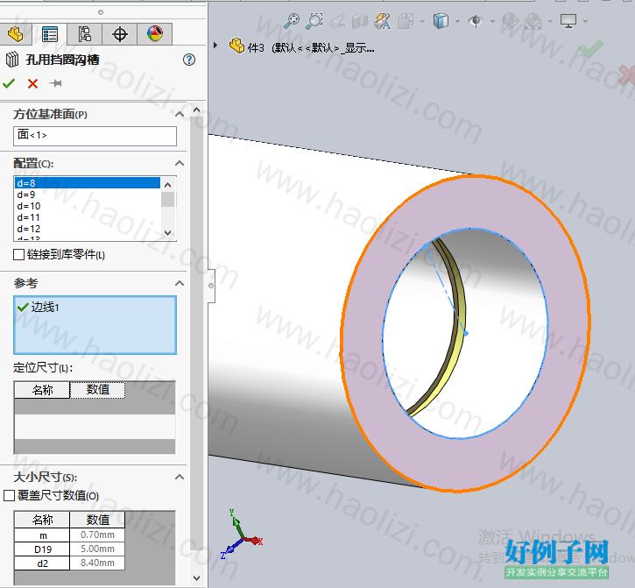This screenshot has width=635, height=588.
Task: Click 数值 header in 定位尺寸 table
Action: 97,390
